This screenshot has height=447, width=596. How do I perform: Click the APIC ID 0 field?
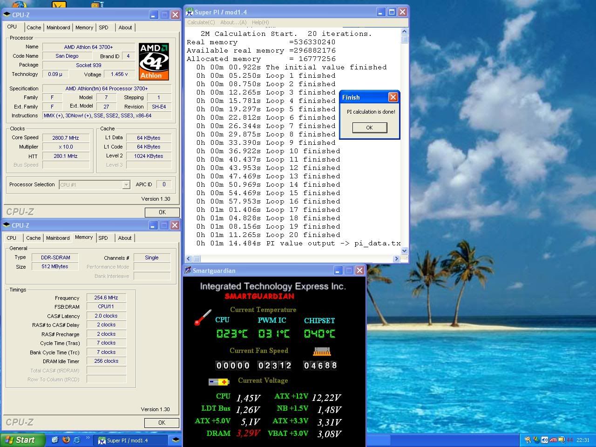164,184
